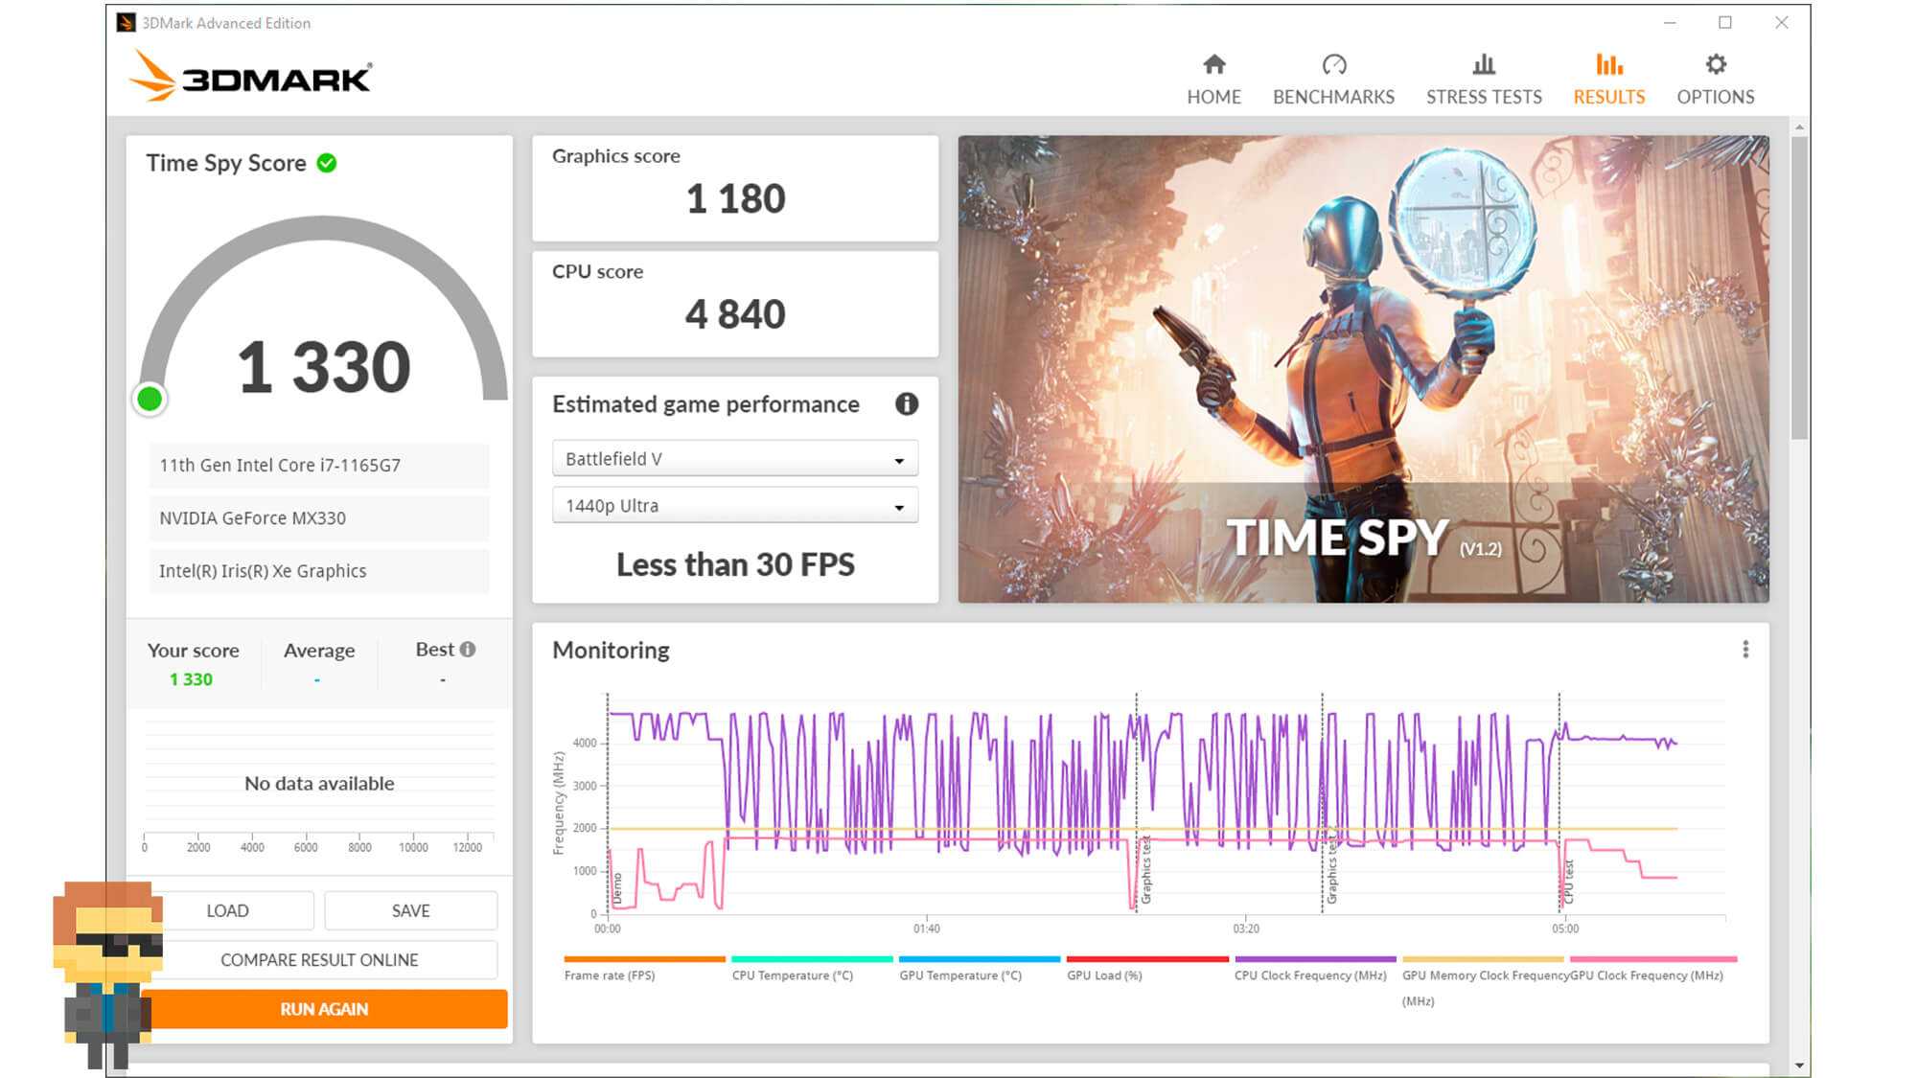Viewport: 1917px width, 1078px height.
Task: Click the purple CPU Clock Frequency legend swatch
Action: tap(1314, 959)
